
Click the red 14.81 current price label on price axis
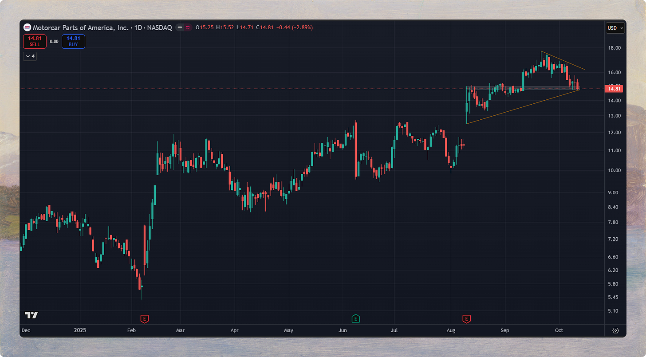(x=615, y=89)
